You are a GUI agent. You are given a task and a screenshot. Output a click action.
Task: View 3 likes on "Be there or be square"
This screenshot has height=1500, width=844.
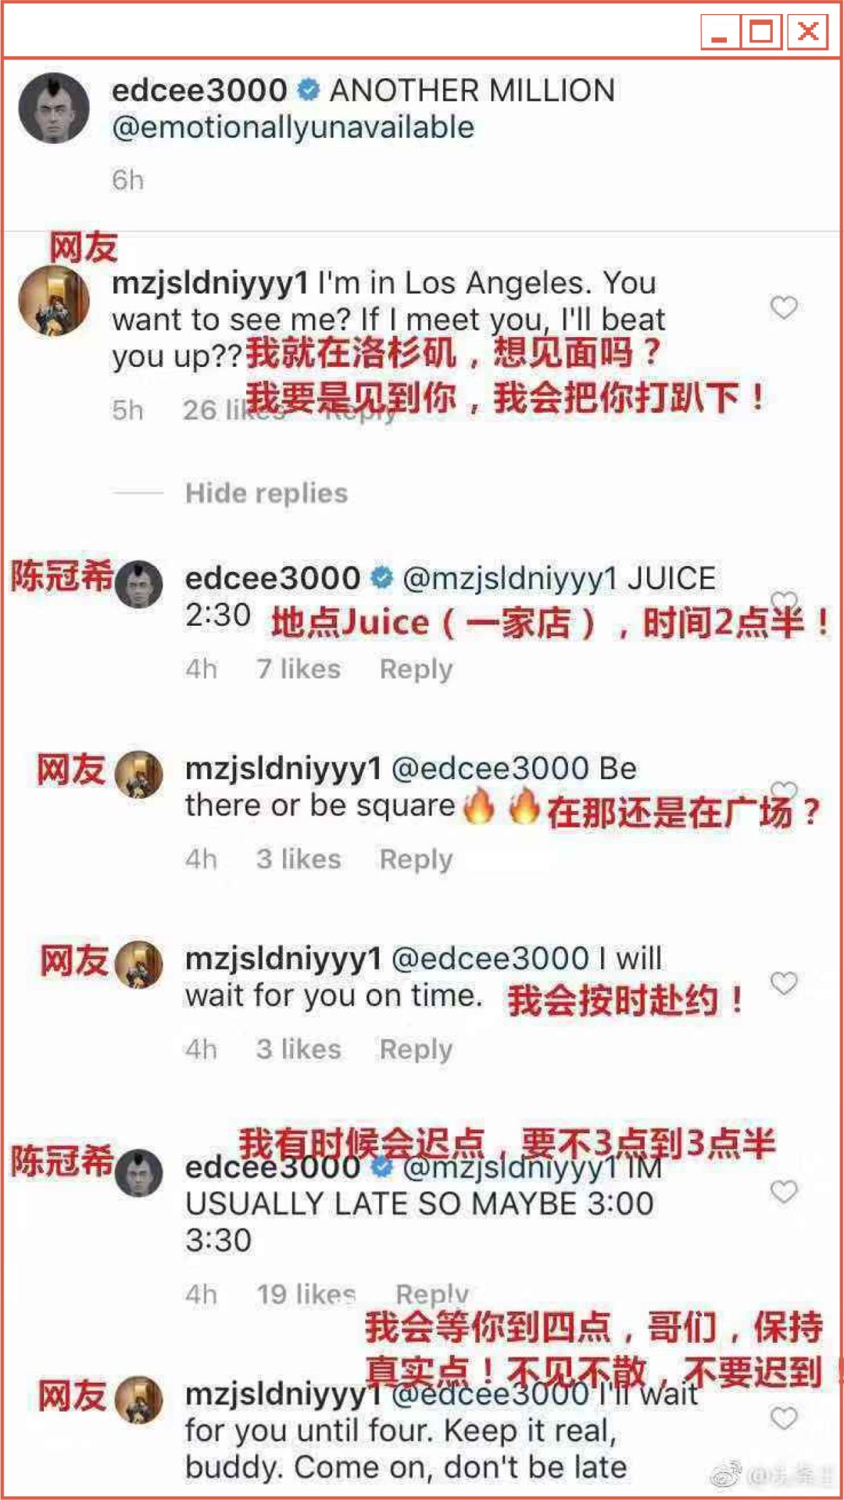pyautogui.click(x=299, y=859)
